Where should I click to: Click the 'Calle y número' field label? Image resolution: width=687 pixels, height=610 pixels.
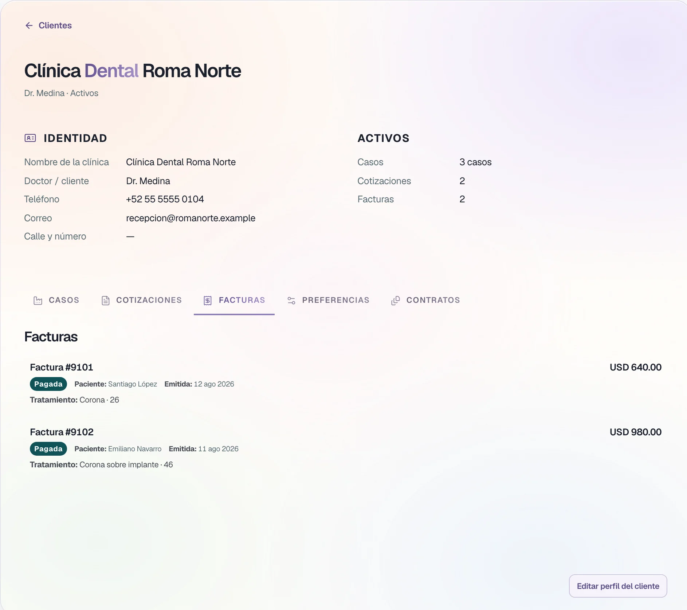55,236
